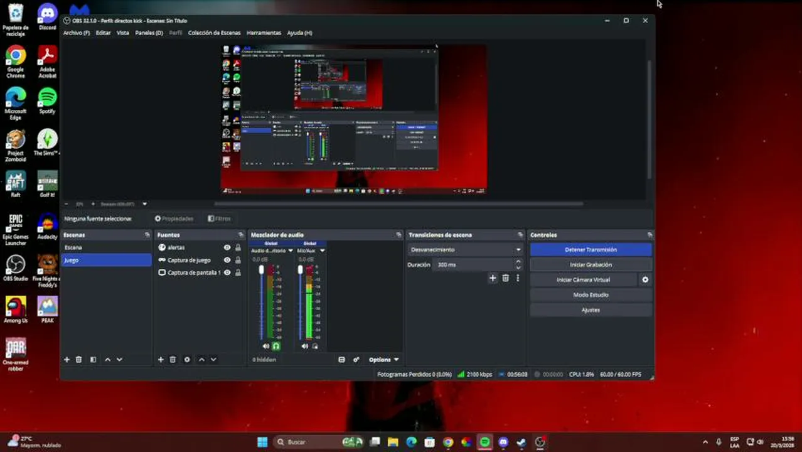Open audio mixer layout toggle icon
802x452 pixels.
pos(341,360)
